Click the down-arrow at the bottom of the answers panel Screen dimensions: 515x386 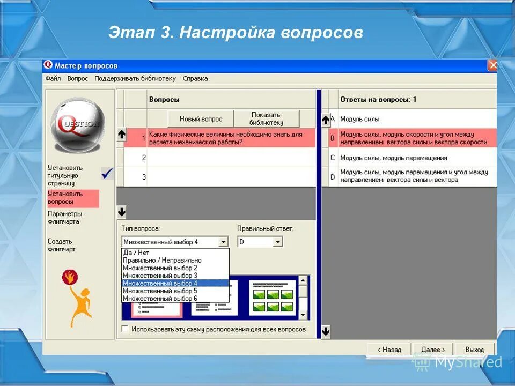(326, 331)
